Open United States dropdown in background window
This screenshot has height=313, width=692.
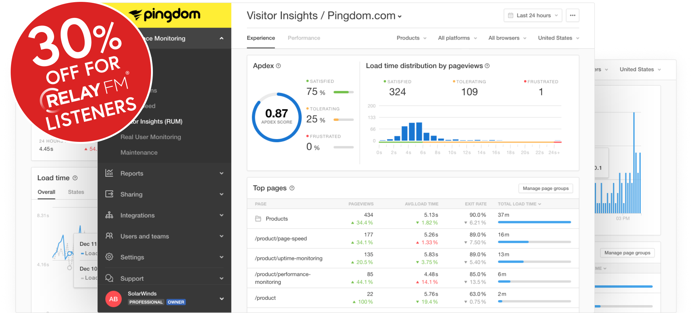tap(640, 69)
